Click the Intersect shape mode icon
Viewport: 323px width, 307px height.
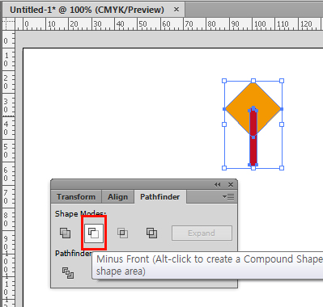click(x=122, y=233)
